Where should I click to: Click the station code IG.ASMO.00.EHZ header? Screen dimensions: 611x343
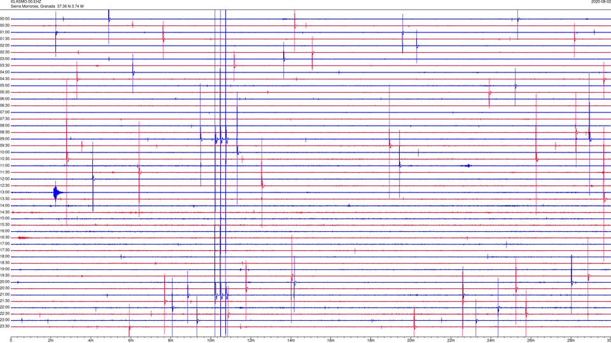point(25,1)
